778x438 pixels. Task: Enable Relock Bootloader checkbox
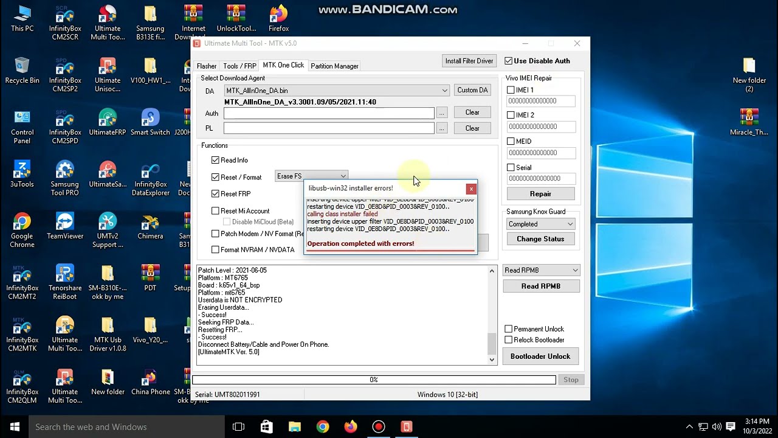click(509, 340)
